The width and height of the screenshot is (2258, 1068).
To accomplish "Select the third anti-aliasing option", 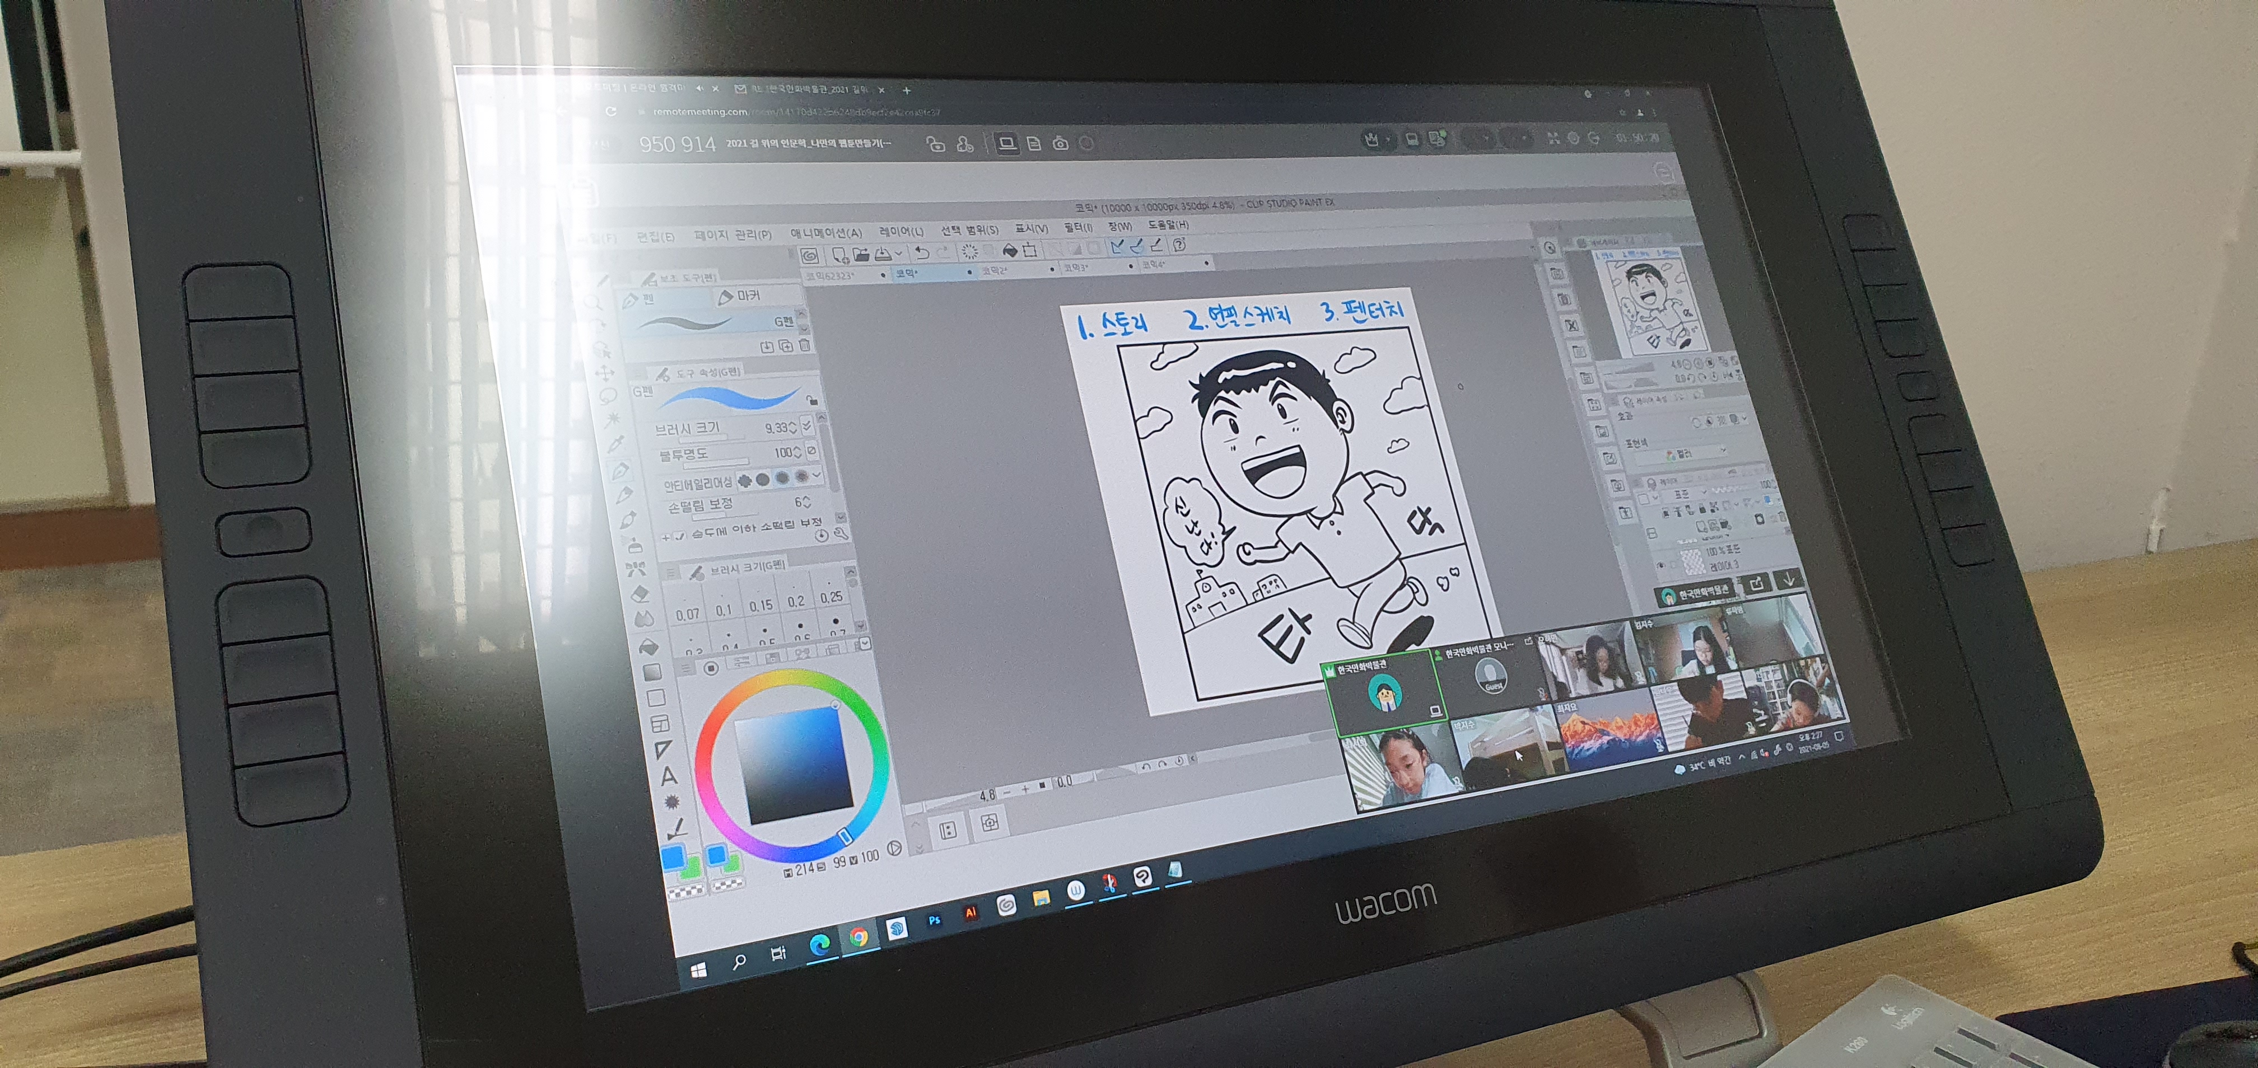I will click(782, 477).
